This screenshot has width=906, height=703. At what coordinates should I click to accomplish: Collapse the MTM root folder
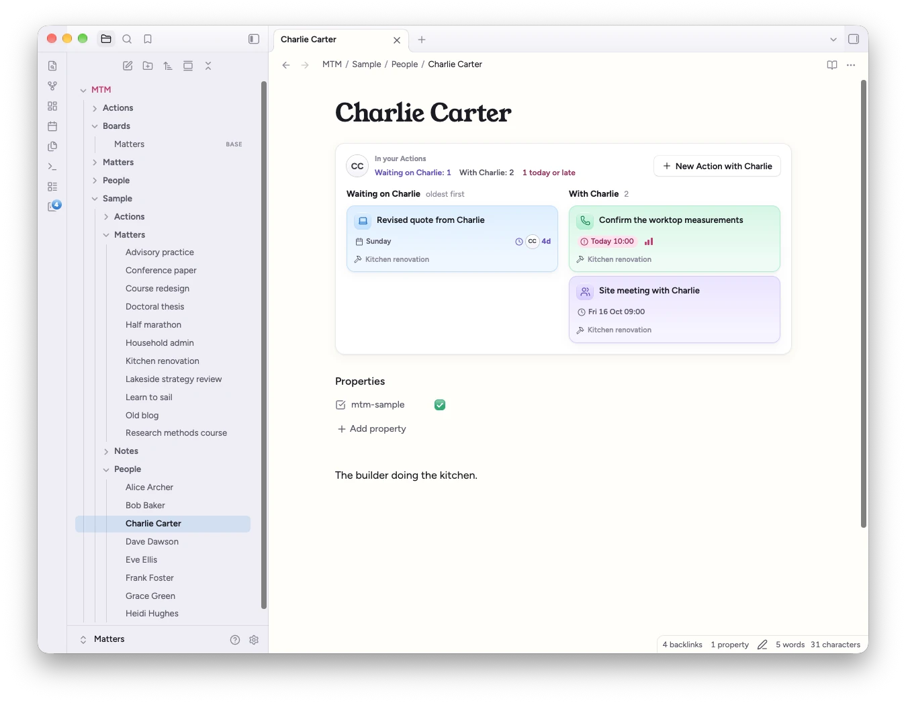tap(83, 90)
